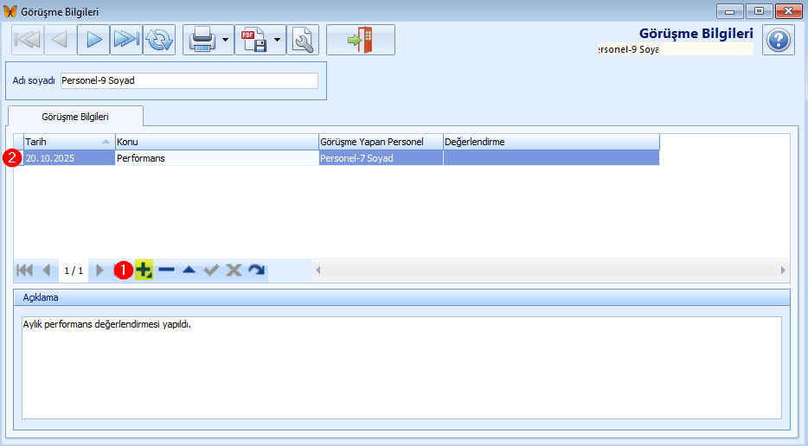Click the exit door button

click(x=361, y=40)
